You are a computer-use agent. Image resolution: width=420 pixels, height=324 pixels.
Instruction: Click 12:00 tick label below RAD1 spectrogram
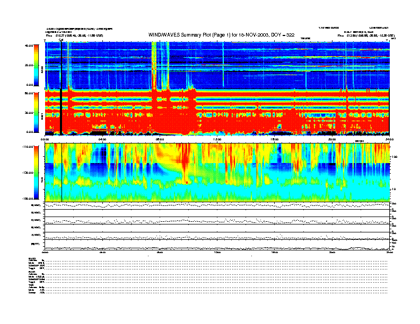[217, 139]
